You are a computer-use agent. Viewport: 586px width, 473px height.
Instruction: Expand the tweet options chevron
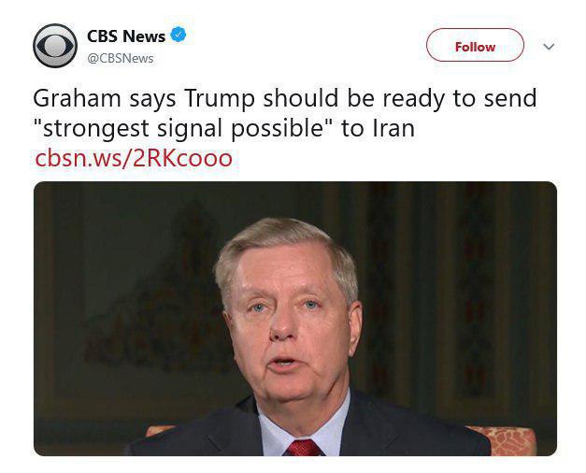coord(549,47)
